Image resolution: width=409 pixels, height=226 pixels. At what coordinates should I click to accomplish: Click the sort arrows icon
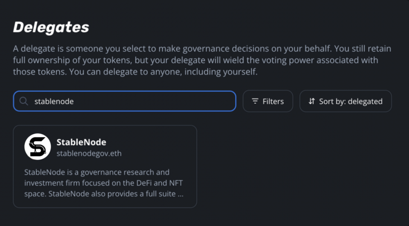312,101
